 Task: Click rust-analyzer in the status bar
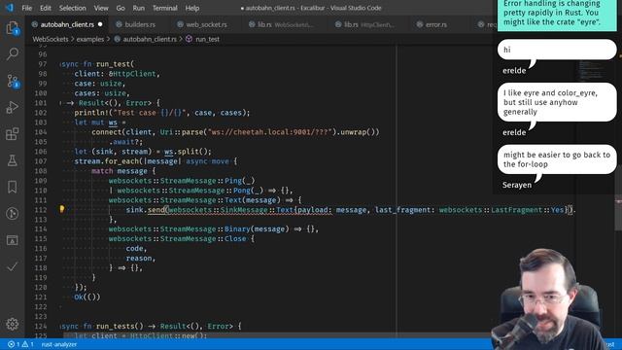coord(58,344)
